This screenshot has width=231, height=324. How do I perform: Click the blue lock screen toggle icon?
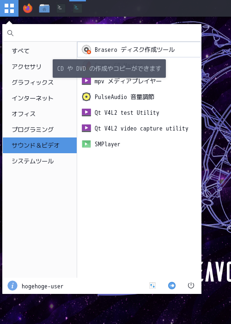point(172,286)
